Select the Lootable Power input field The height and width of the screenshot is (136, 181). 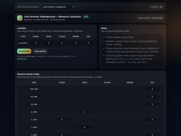pyautogui.click(x=76, y=43)
